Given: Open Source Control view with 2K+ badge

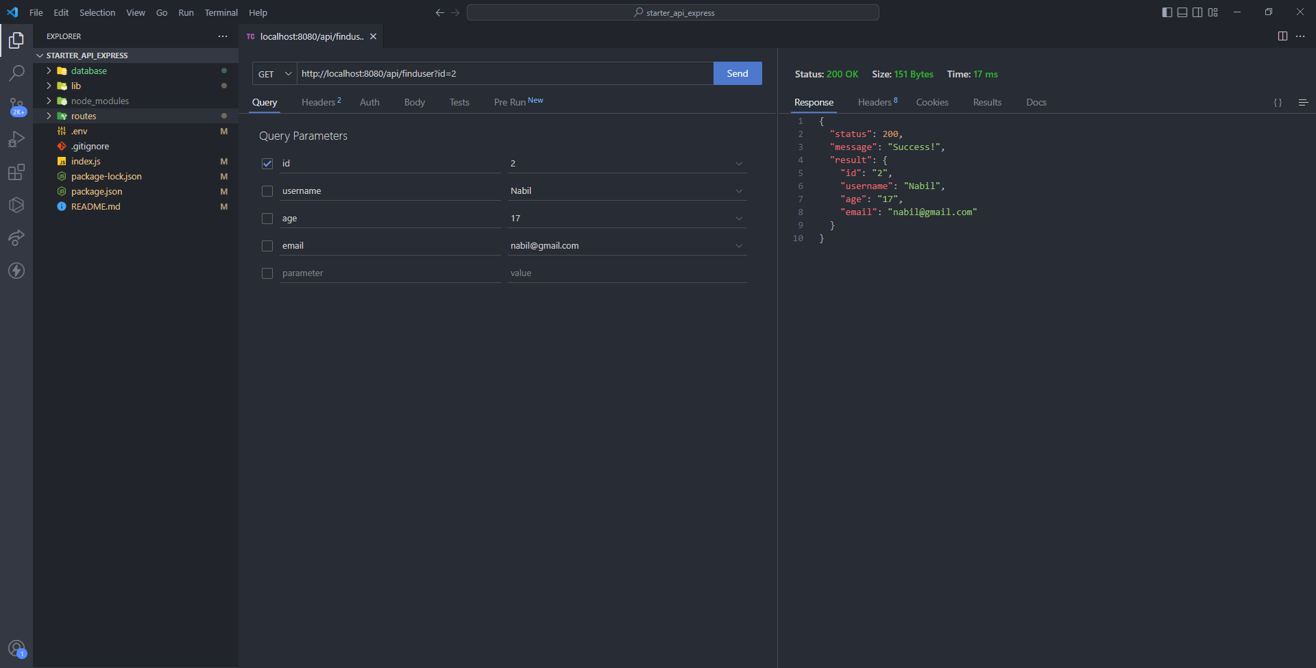Looking at the screenshot, I should [x=16, y=106].
